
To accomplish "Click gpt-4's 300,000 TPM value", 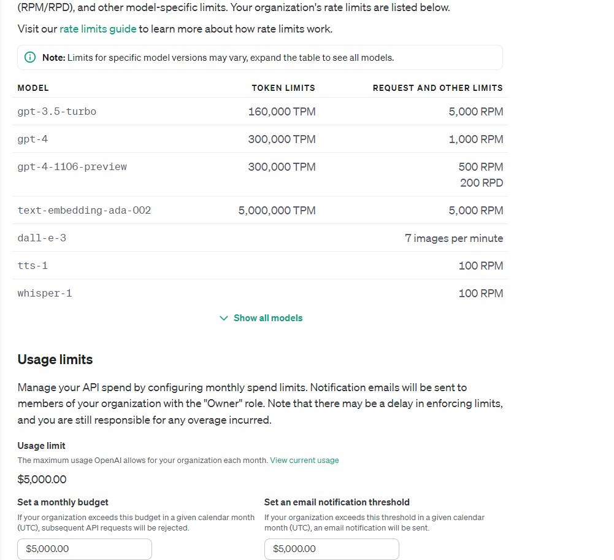I will click(x=282, y=139).
